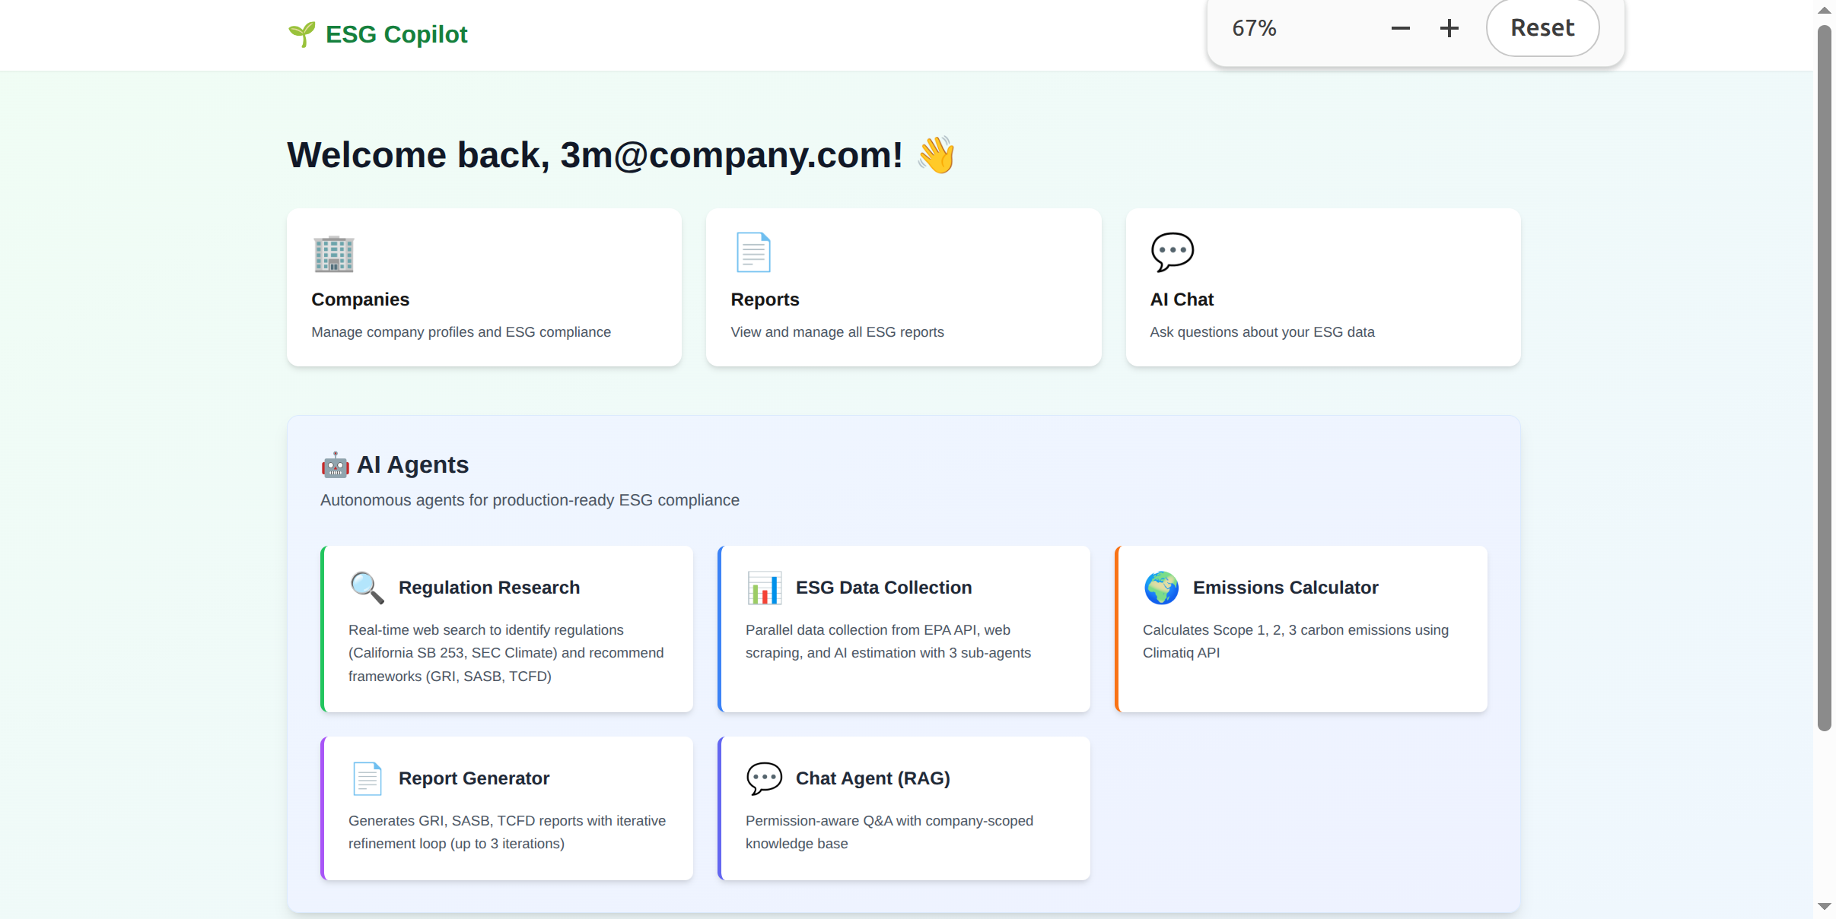
Task: Click the ESG Copilot plant logo icon
Action: click(x=301, y=34)
